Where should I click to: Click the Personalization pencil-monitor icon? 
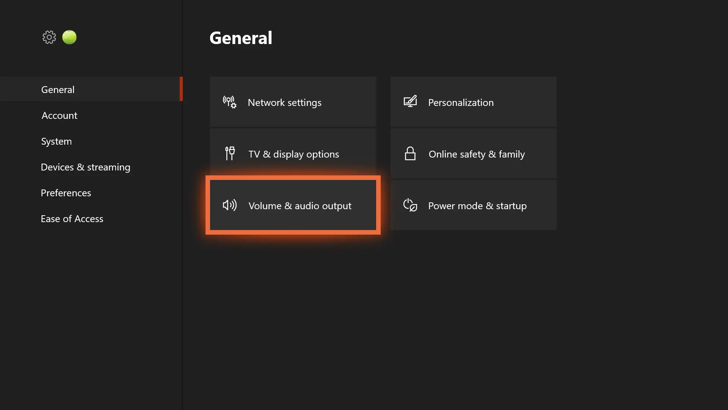point(410,102)
